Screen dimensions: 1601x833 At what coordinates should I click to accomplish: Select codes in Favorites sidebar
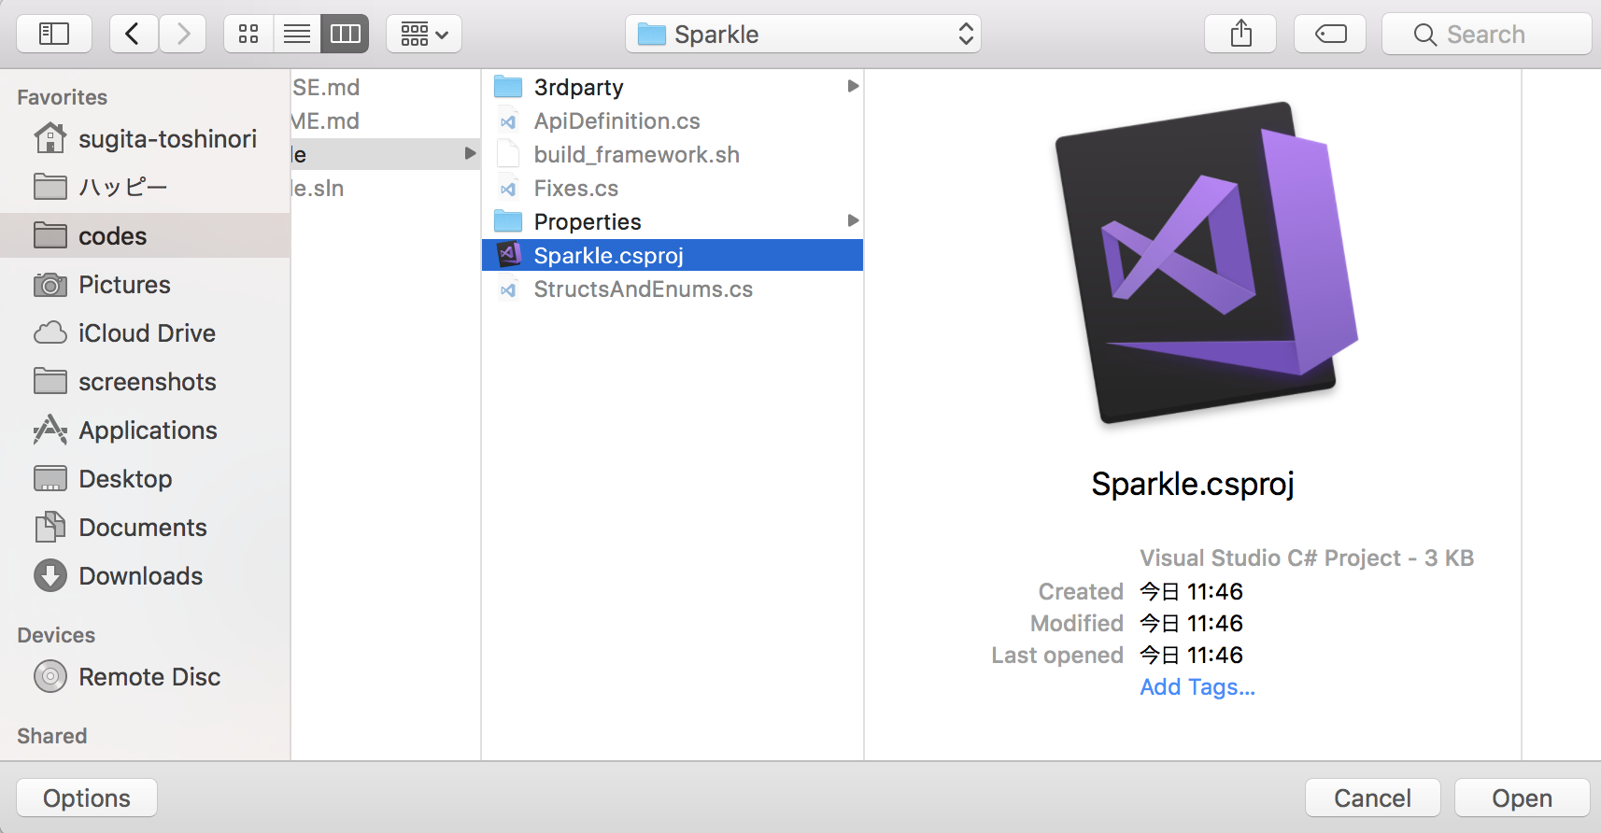coord(145,235)
